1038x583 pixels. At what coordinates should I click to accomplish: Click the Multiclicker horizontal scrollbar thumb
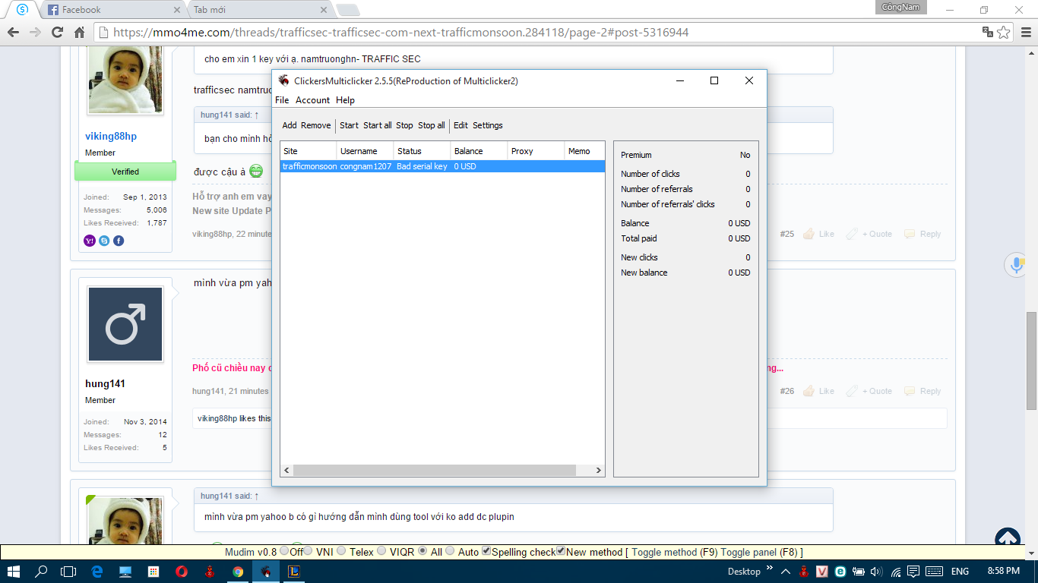tap(436, 471)
